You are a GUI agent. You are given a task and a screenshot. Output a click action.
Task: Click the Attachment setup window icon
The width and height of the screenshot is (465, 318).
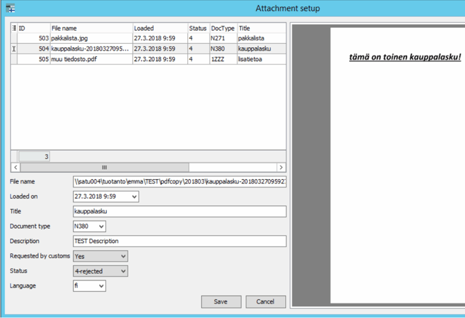coord(10,8)
